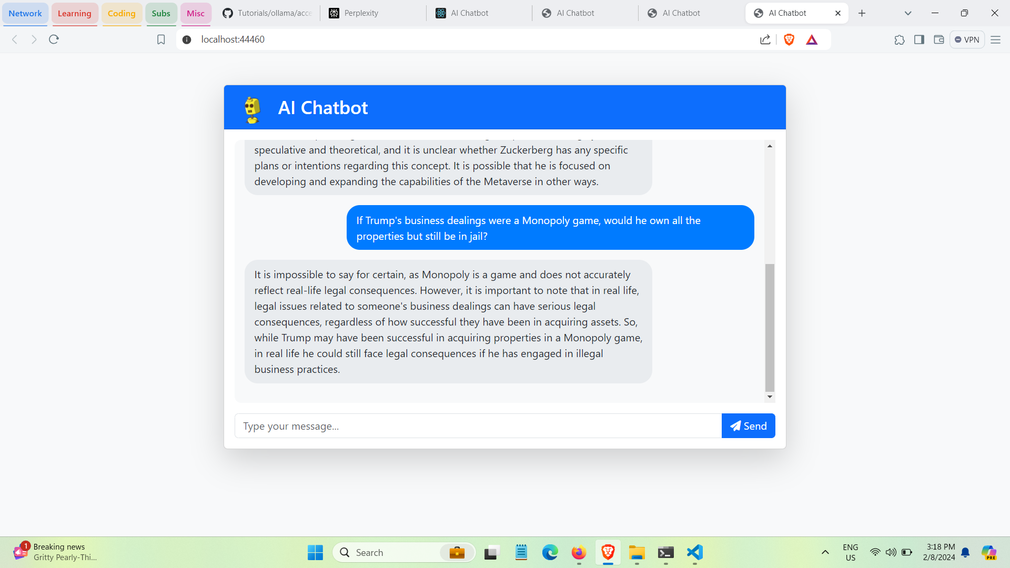Open new tab with plus button
Image resolution: width=1010 pixels, height=568 pixels.
[862, 13]
